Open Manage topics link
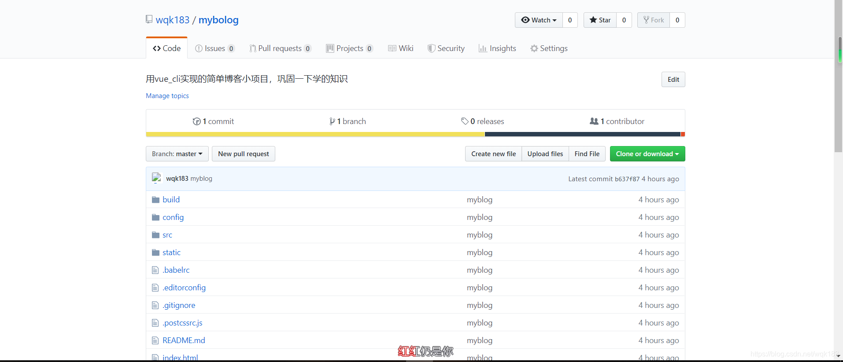The height and width of the screenshot is (362, 843). (167, 96)
